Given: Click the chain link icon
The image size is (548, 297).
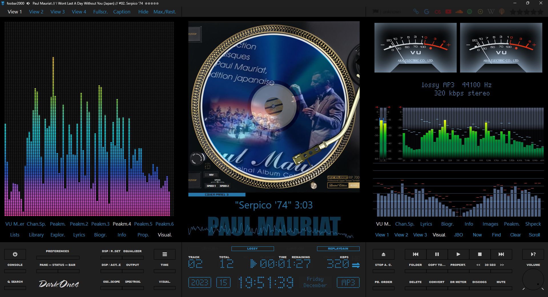Looking at the screenshot, I should pyautogui.click(x=416, y=12).
